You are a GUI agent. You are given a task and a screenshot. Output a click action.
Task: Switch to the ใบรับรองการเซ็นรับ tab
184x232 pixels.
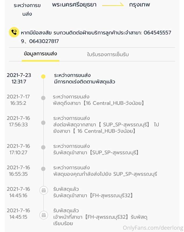click(x=108, y=55)
